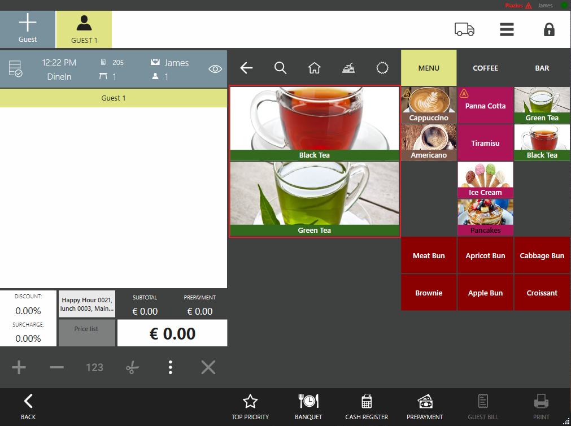Click the scissors split order icon
Viewport: 571px width, 426px height.
tap(132, 368)
